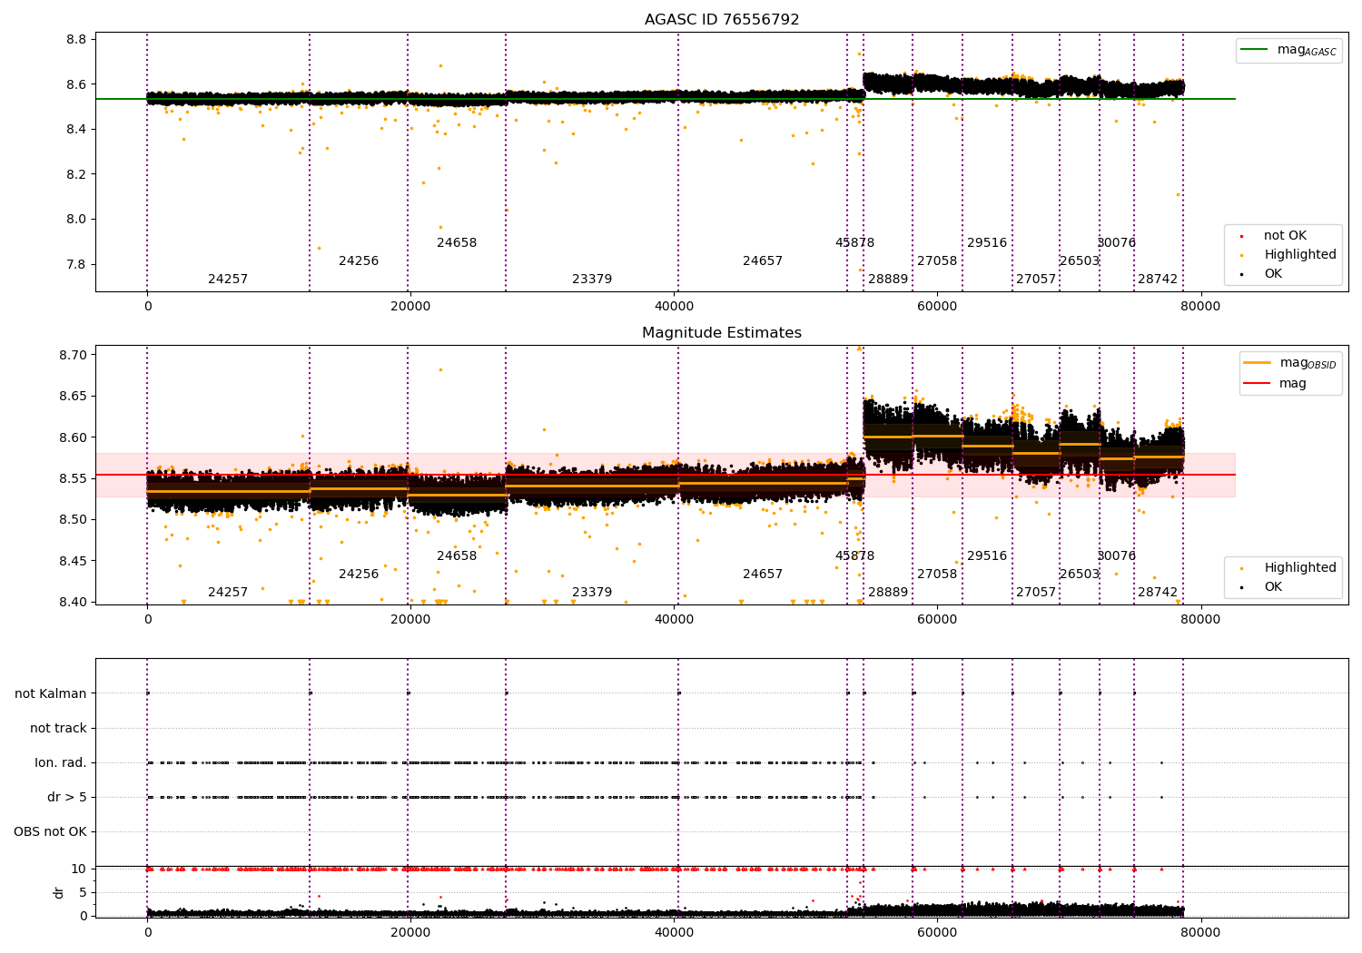This screenshot has height=953, width=1362.
Task: Click the 7.8 y-axis tick label
Action: [77, 264]
